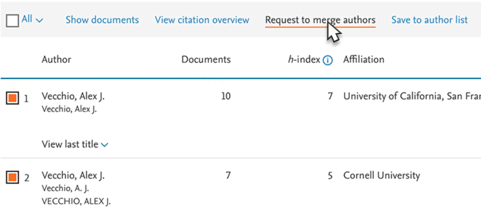
Task: Uncheck the checkbox for author result 2
Action: click(13, 178)
